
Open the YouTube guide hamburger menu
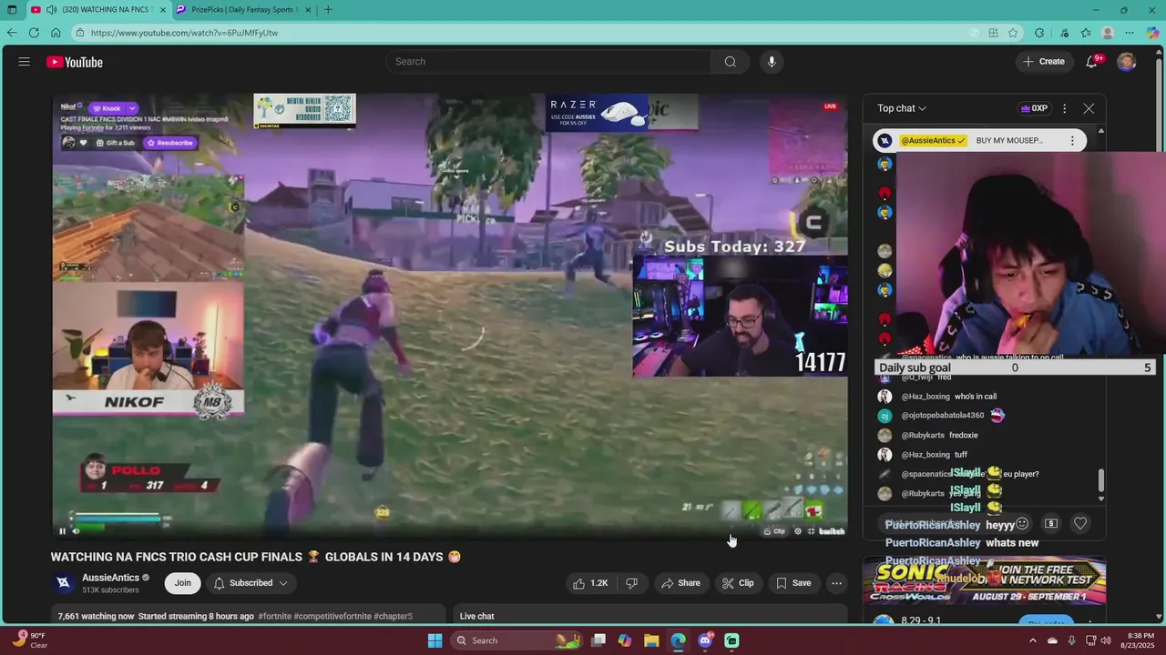click(x=25, y=62)
